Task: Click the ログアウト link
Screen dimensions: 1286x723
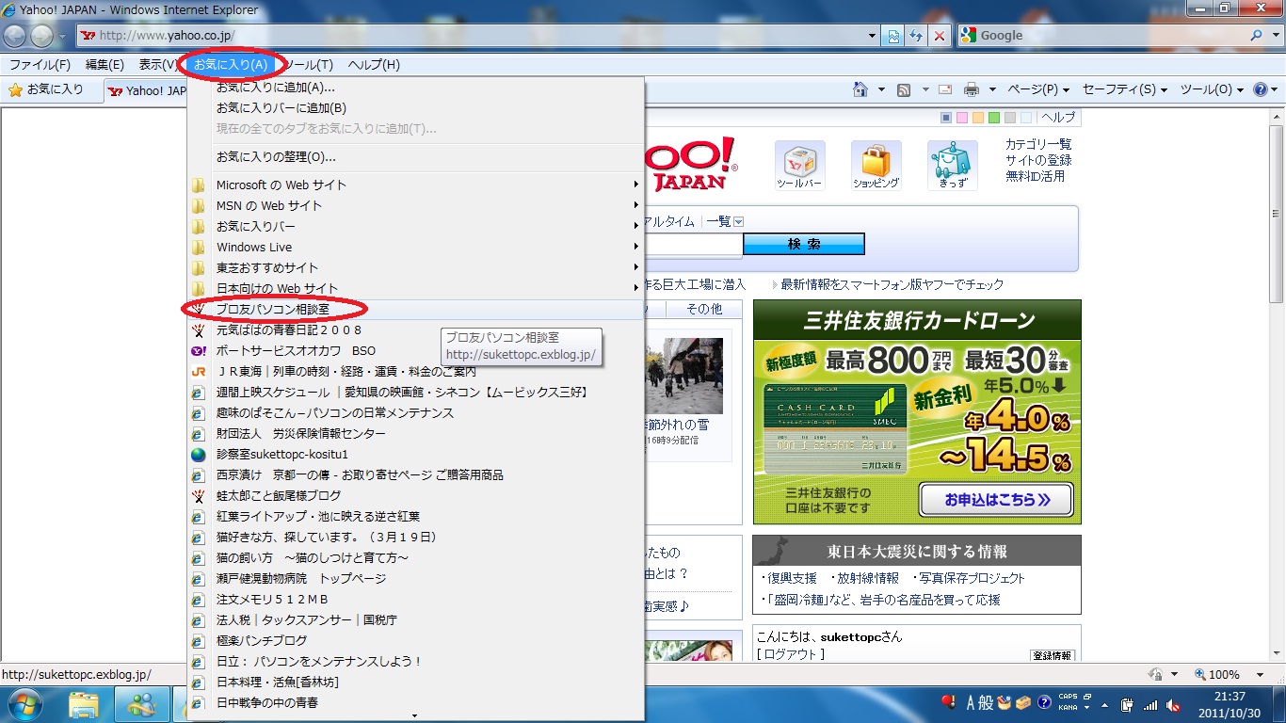Action: click(791, 653)
